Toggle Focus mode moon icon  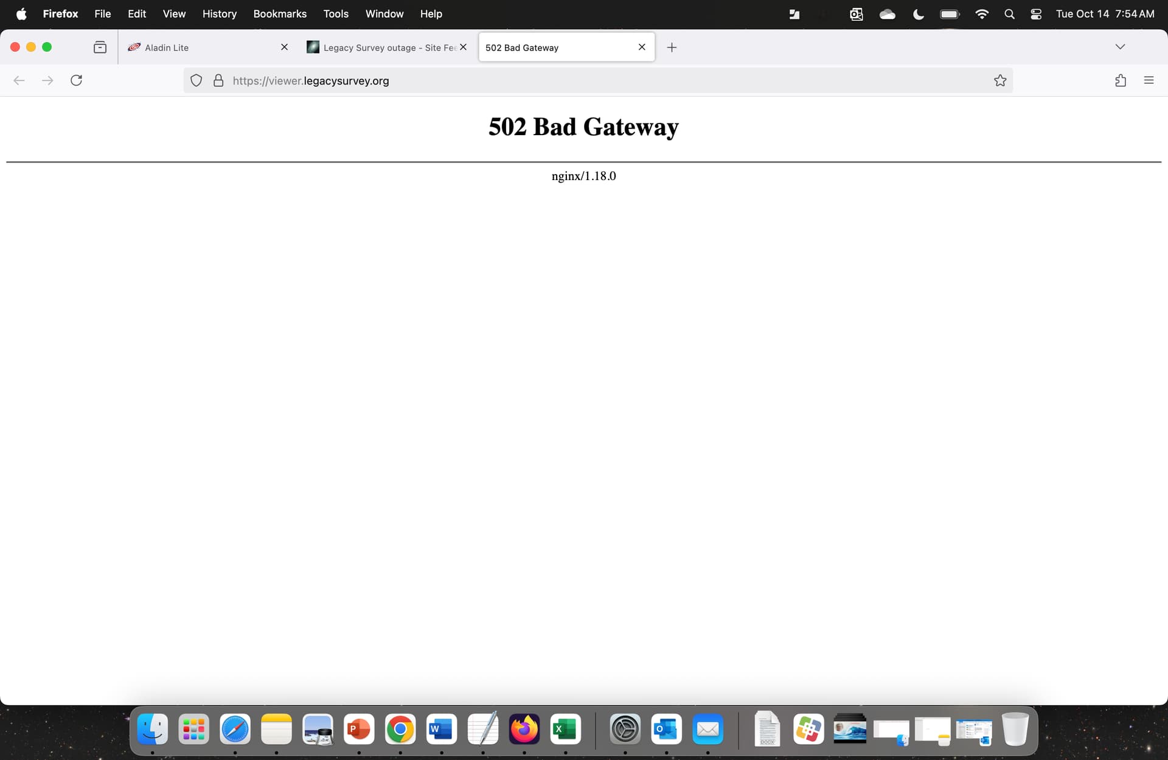coord(918,14)
